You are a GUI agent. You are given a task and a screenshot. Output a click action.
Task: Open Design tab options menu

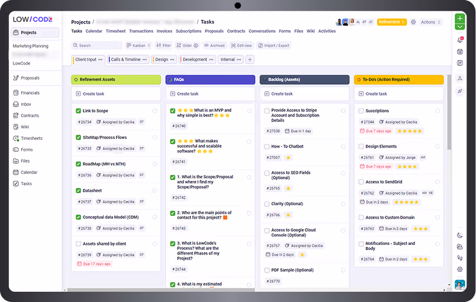coord(172,60)
